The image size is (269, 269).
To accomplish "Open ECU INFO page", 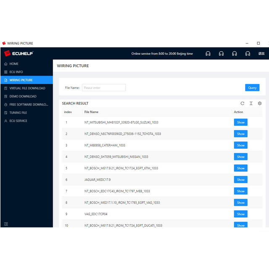I will [x=16, y=72].
